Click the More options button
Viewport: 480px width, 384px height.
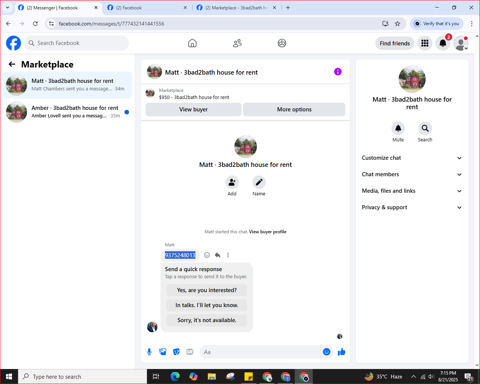click(x=294, y=109)
